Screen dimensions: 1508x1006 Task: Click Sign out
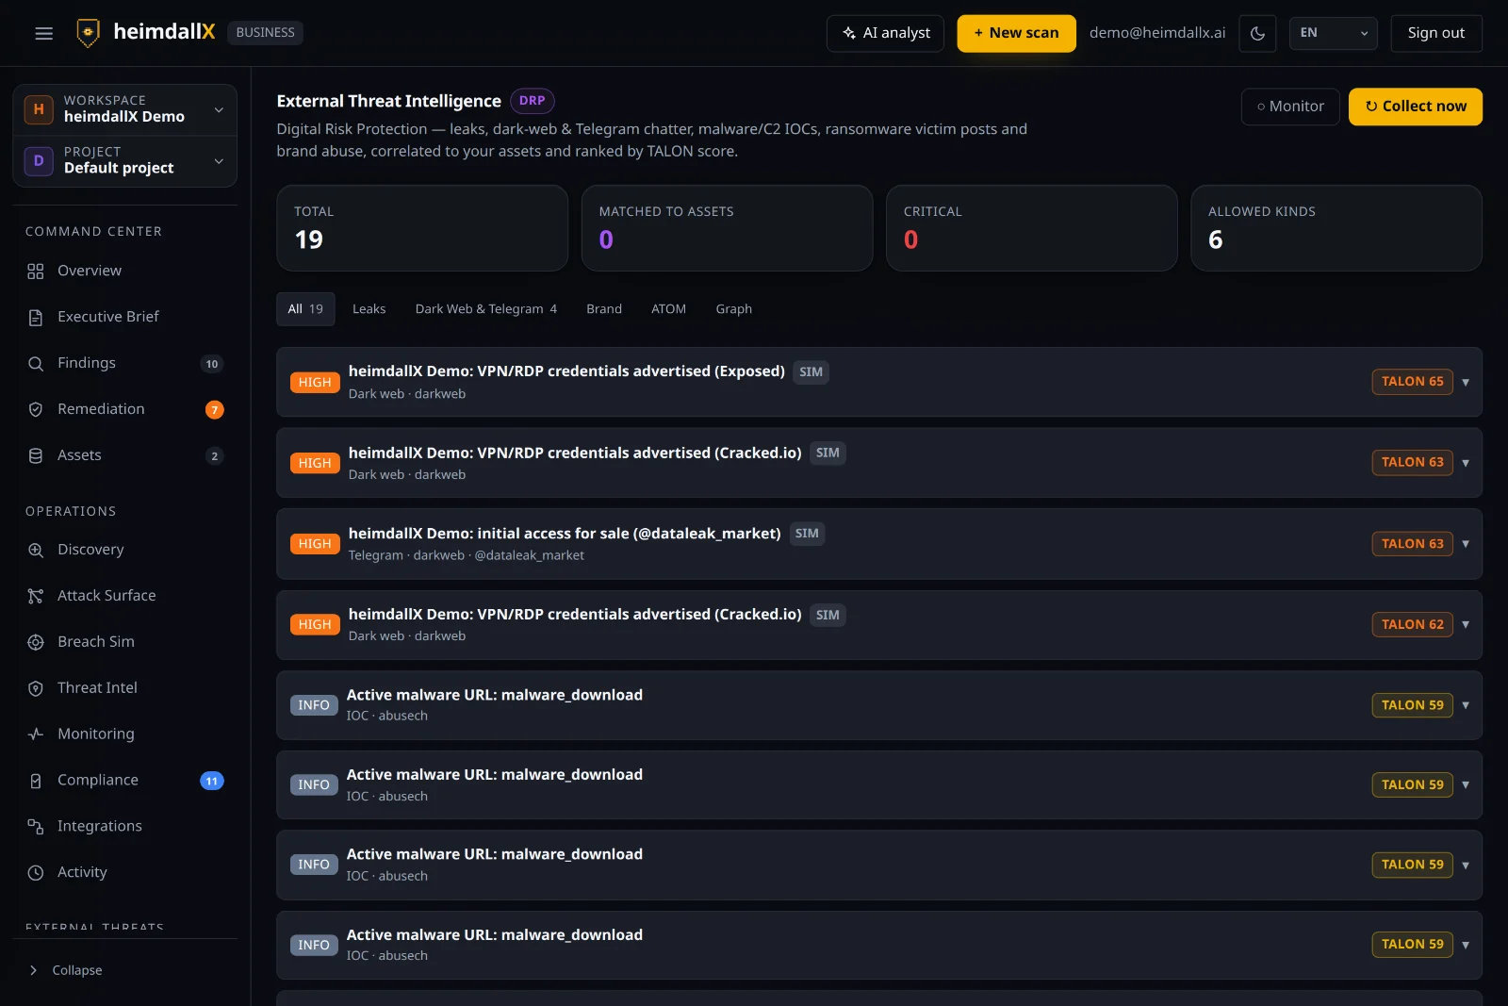[x=1435, y=33]
